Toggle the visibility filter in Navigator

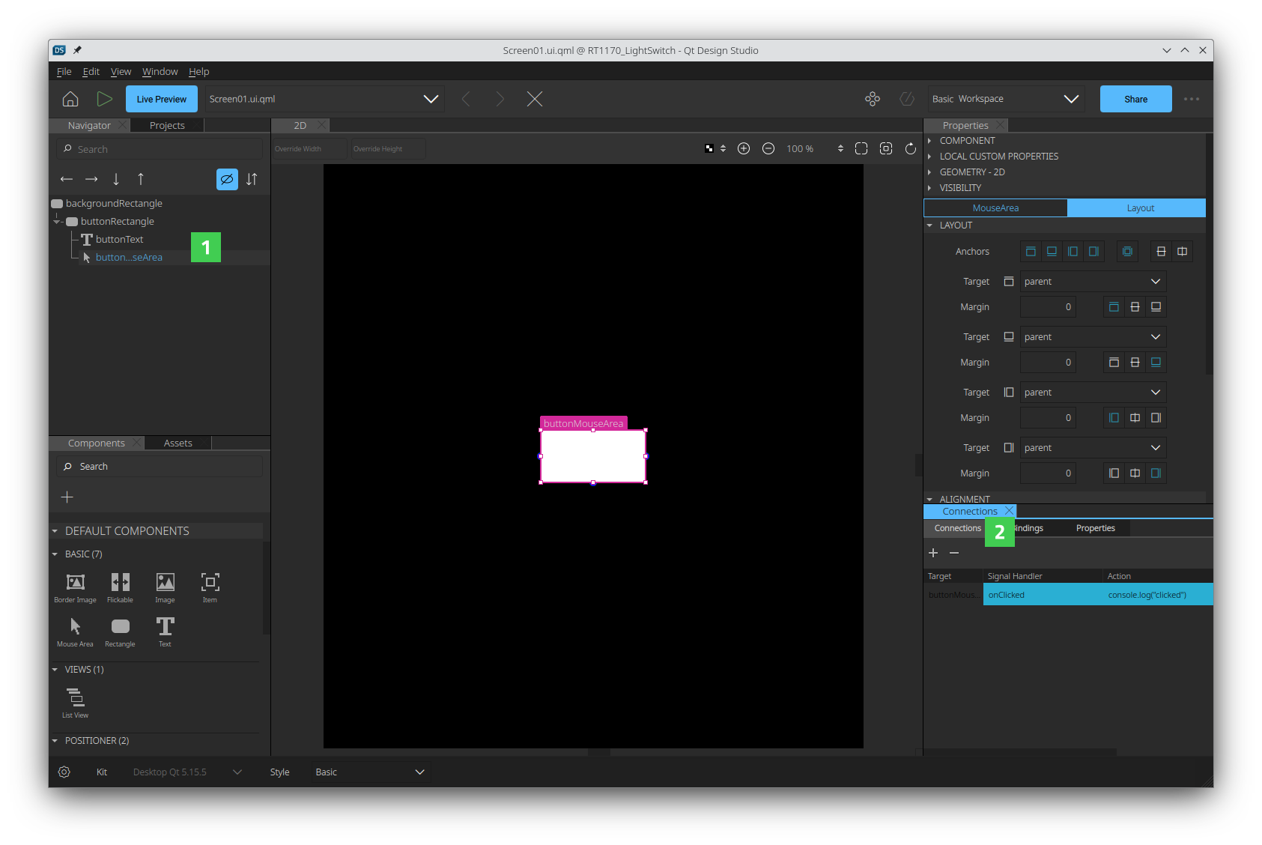click(x=227, y=180)
